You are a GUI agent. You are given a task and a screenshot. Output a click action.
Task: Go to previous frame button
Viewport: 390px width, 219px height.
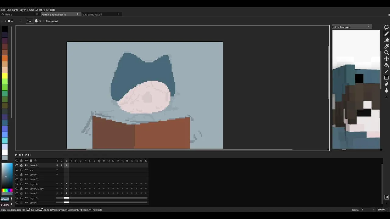(x=19, y=155)
